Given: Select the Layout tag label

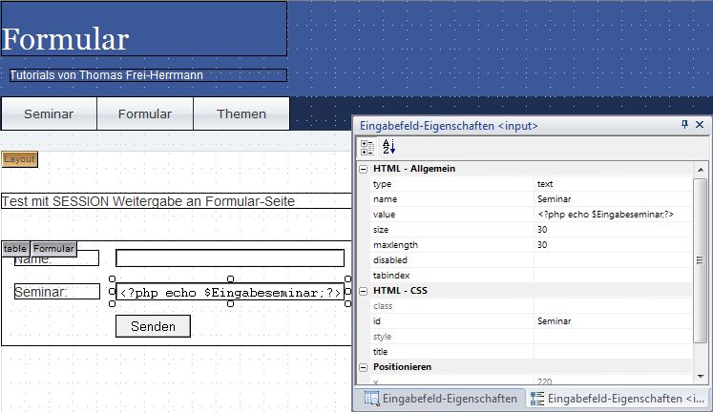Looking at the screenshot, I should tap(19, 159).
